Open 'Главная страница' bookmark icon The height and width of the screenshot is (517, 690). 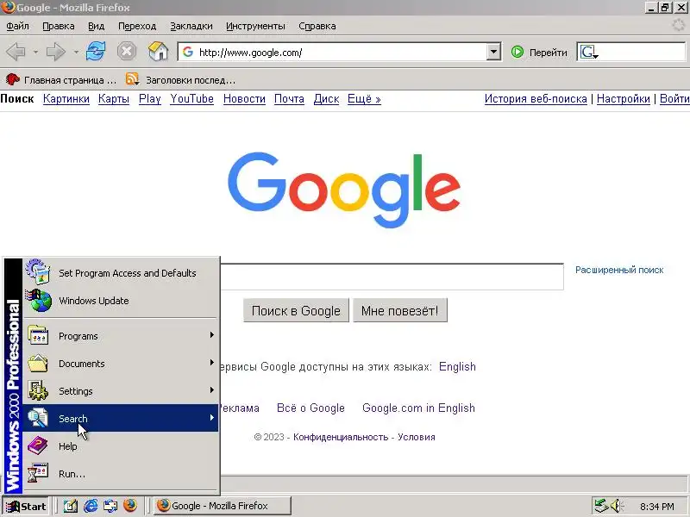coord(12,79)
